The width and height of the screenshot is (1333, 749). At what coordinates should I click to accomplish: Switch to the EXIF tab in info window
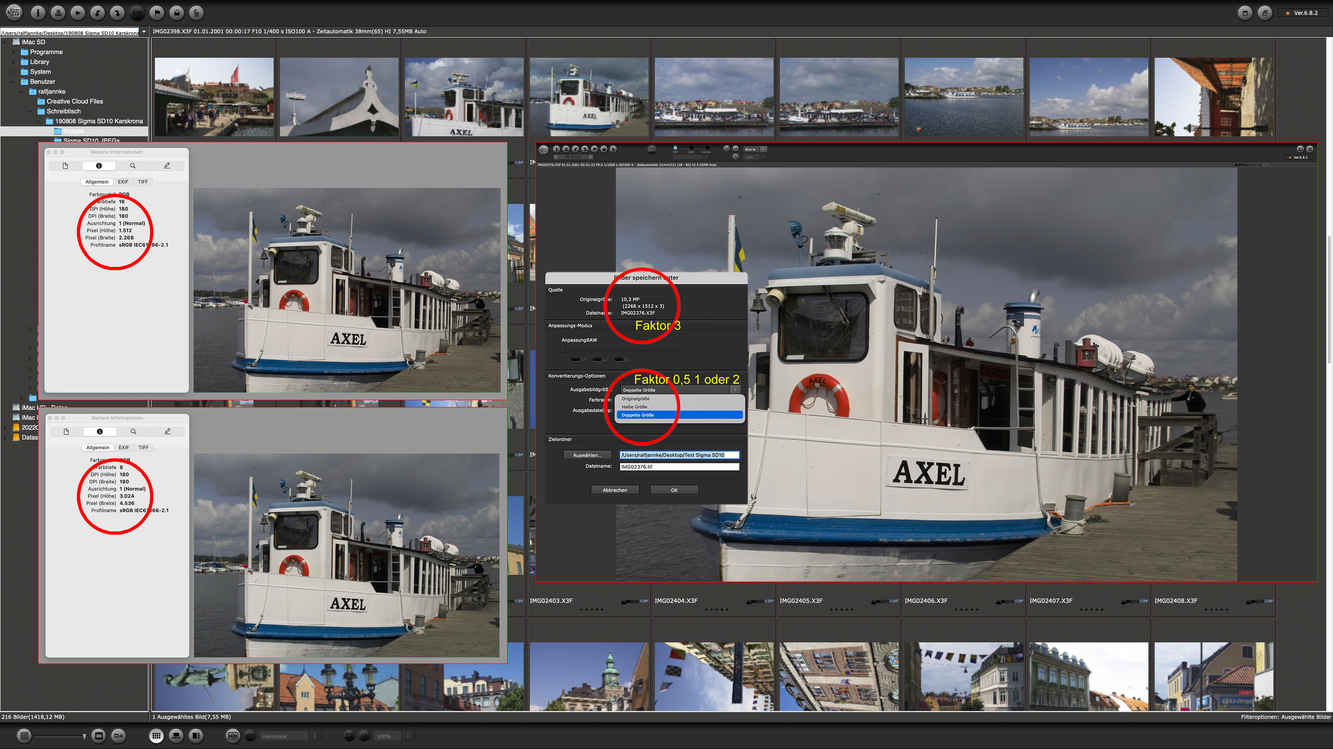coord(123,182)
